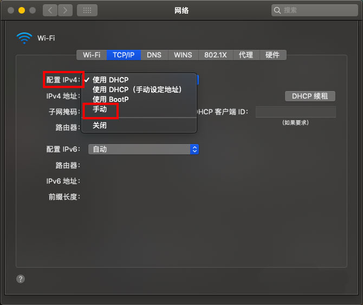Open the show-all grid icon
363x305 pixels.
tap(87, 10)
